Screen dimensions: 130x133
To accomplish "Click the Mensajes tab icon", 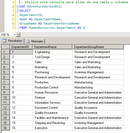I will [x=27, y=41].
